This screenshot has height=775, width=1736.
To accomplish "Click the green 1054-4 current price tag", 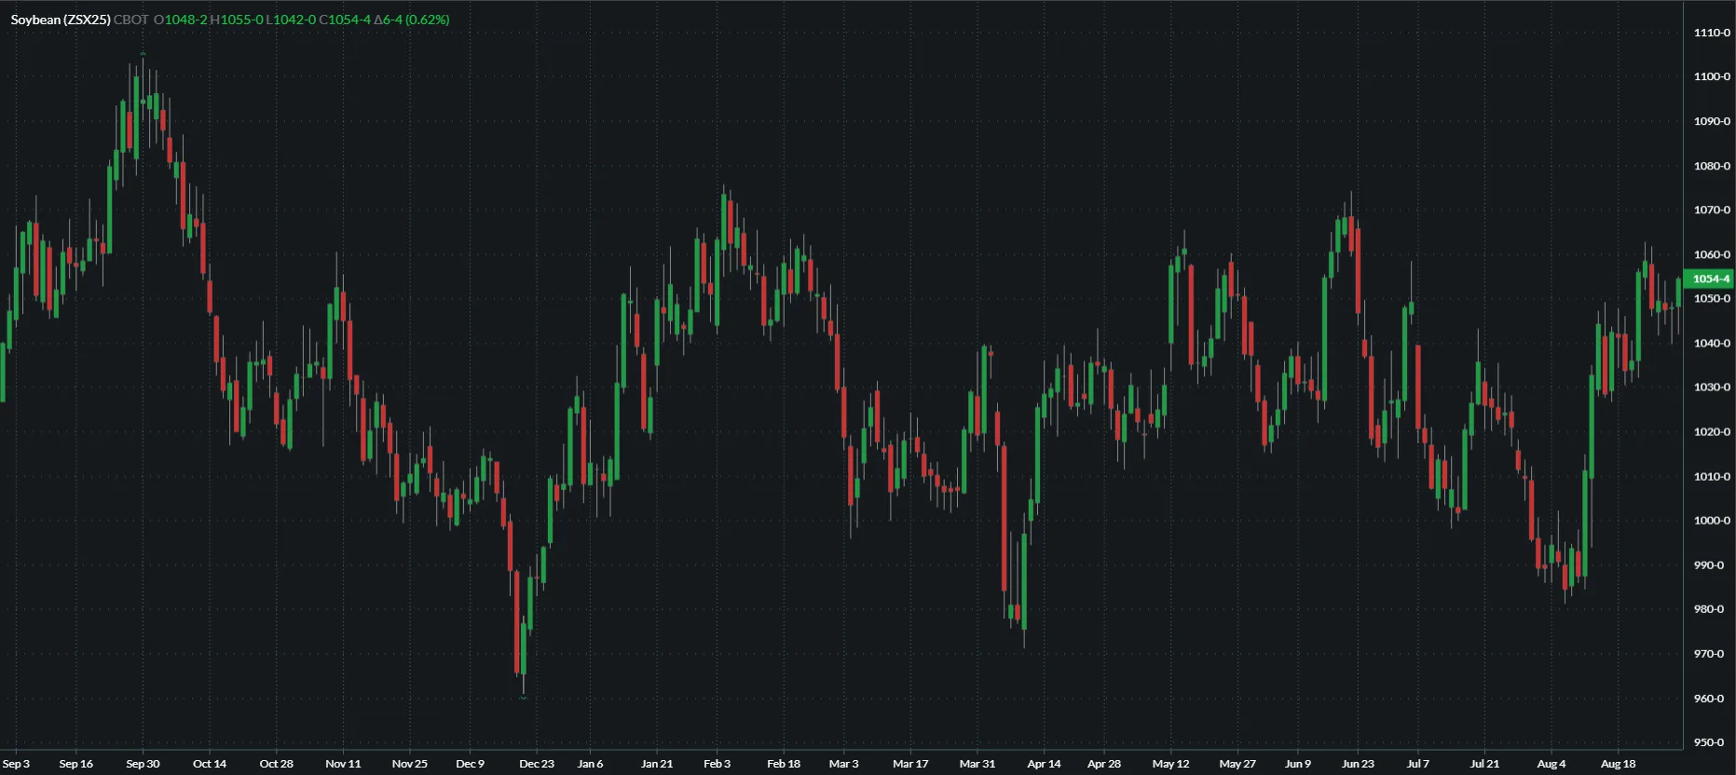I will pyautogui.click(x=1710, y=279).
